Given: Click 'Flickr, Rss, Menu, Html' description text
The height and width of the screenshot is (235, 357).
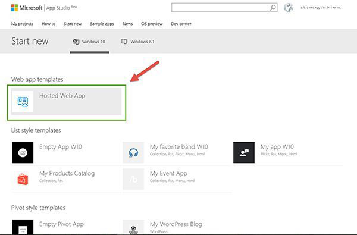Looking at the screenshot, I should [x=279, y=154].
